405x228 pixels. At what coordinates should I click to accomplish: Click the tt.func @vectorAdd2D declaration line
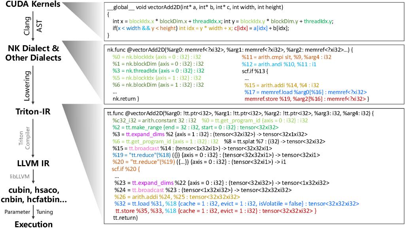(x=243, y=113)
